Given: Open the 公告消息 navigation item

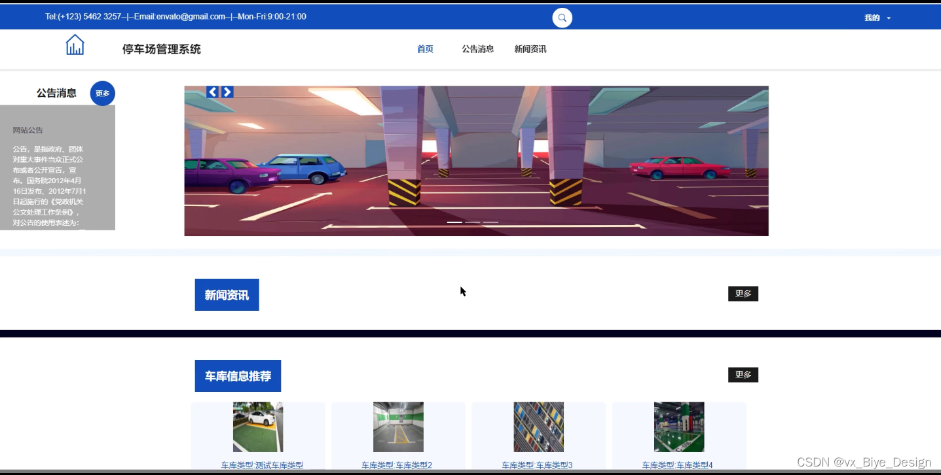Looking at the screenshot, I should point(477,49).
